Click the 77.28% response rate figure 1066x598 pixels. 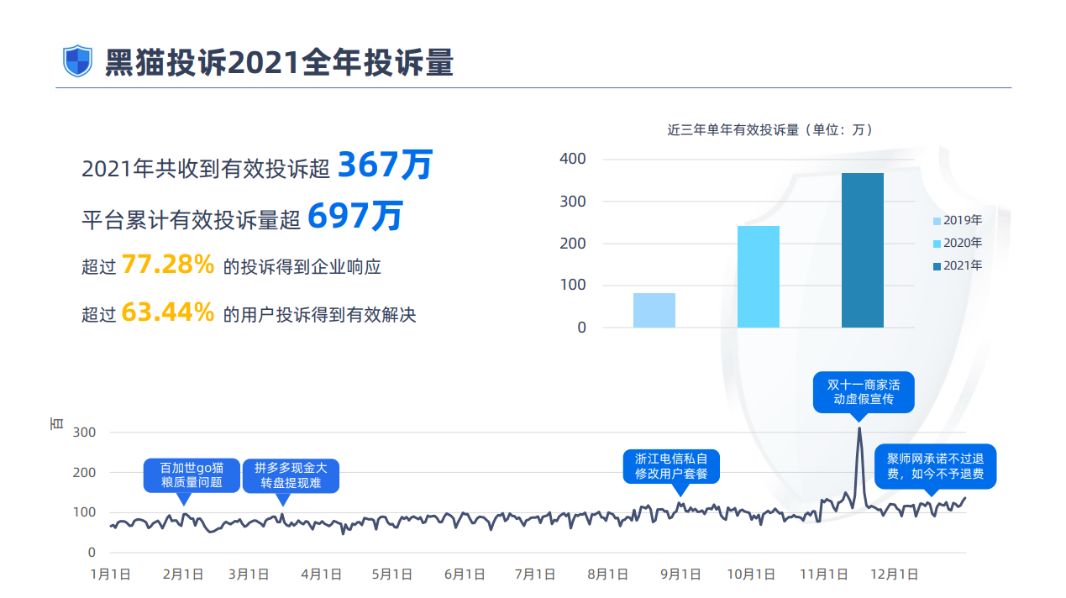pyautogui.click(x=168, y=265)
